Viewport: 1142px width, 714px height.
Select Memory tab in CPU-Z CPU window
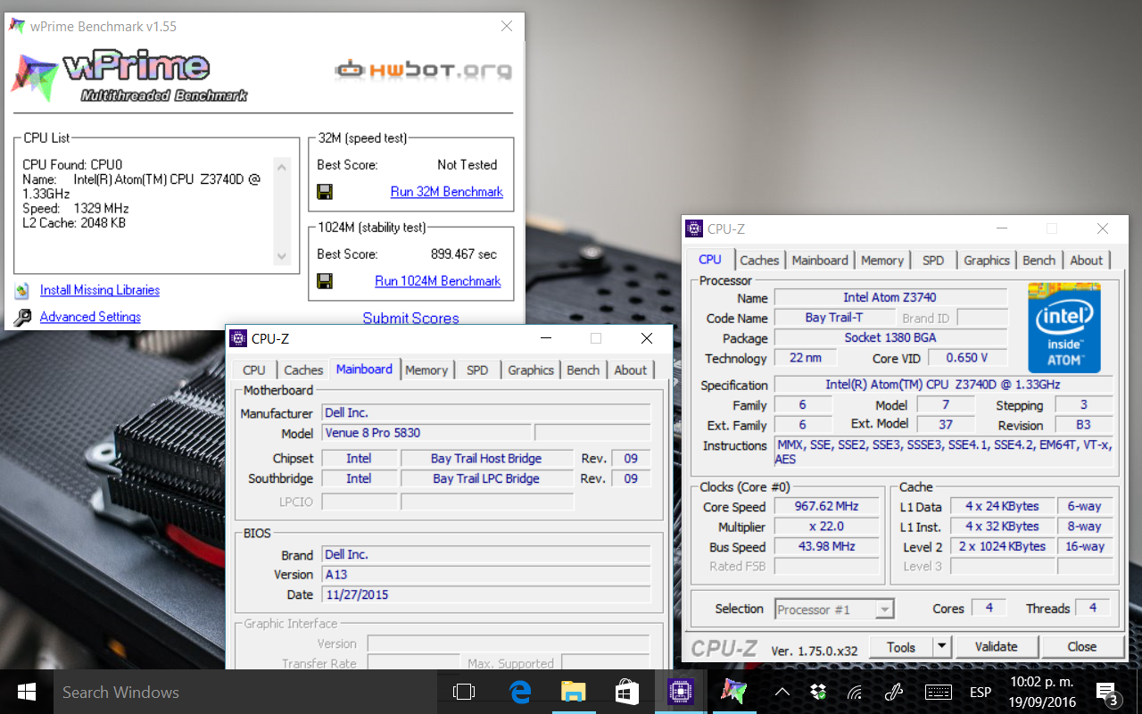[882, 260]
